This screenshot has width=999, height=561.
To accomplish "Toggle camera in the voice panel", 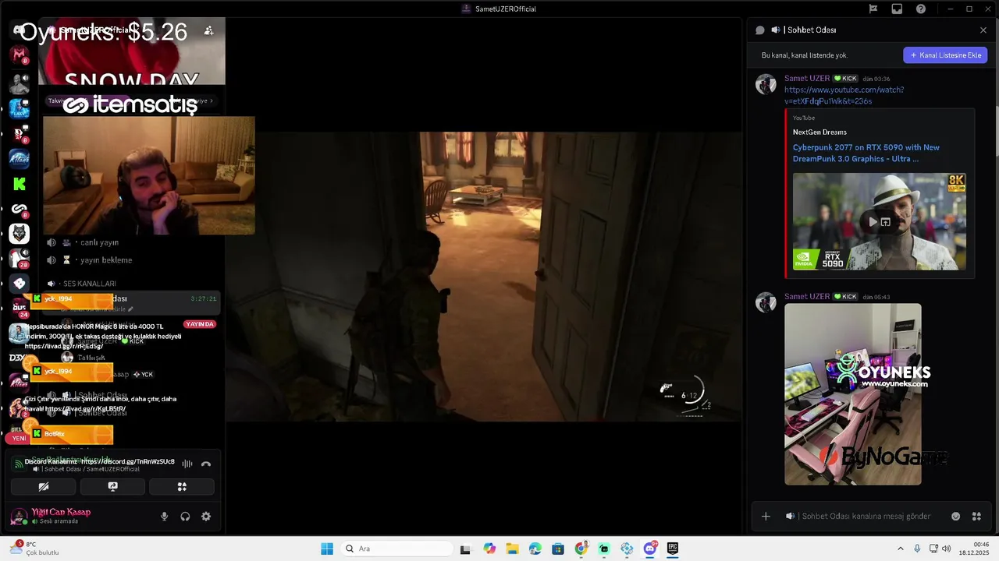I will [x=44, y=486].
